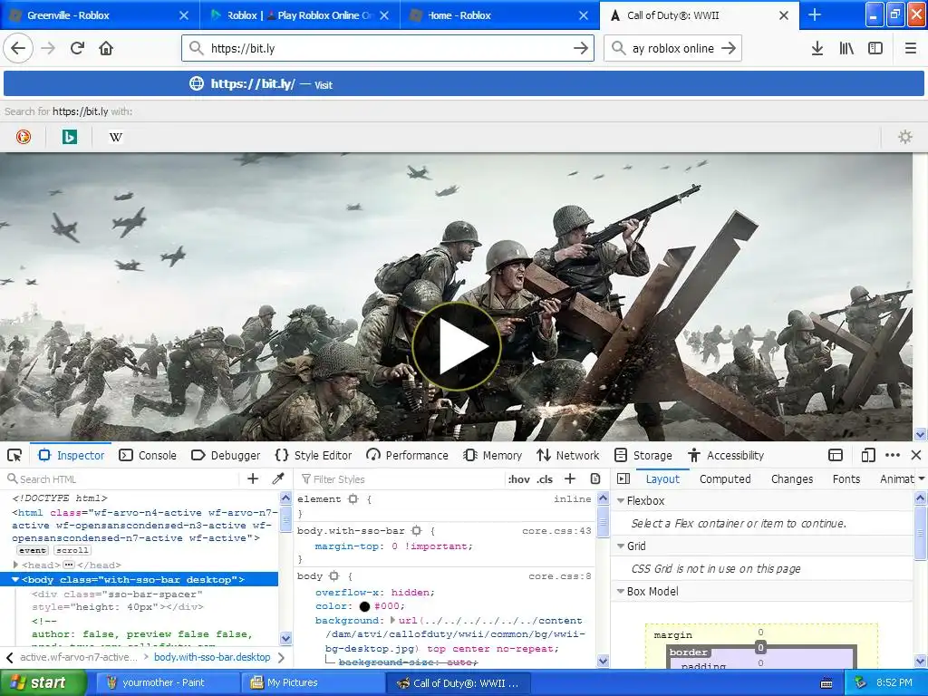Click the browser forward arrow

click(48, 48)
